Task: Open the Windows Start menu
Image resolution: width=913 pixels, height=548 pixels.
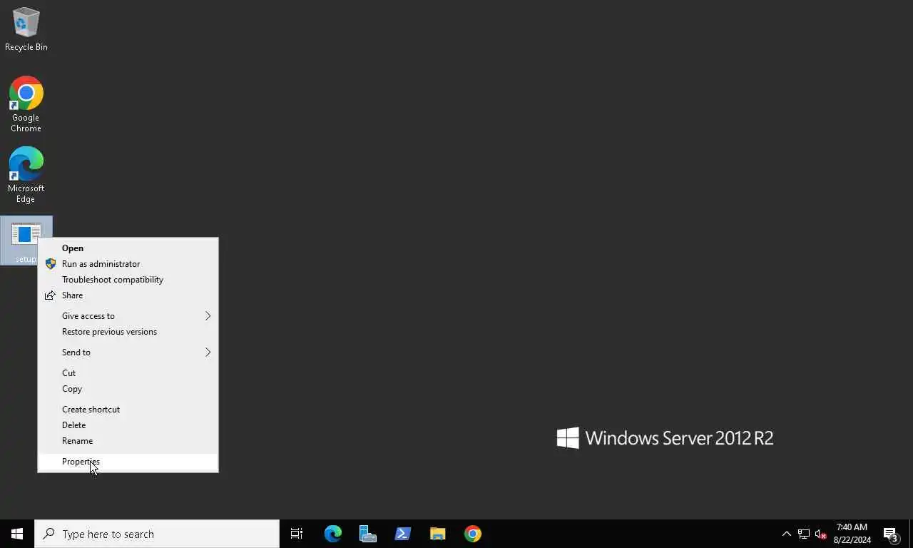Action: (17, 534)
